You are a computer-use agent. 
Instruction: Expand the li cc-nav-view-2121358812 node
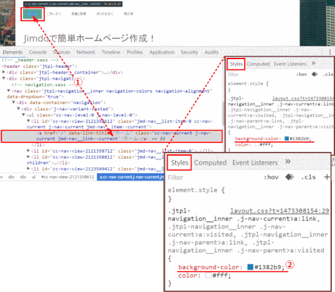[x=29, y=157]
